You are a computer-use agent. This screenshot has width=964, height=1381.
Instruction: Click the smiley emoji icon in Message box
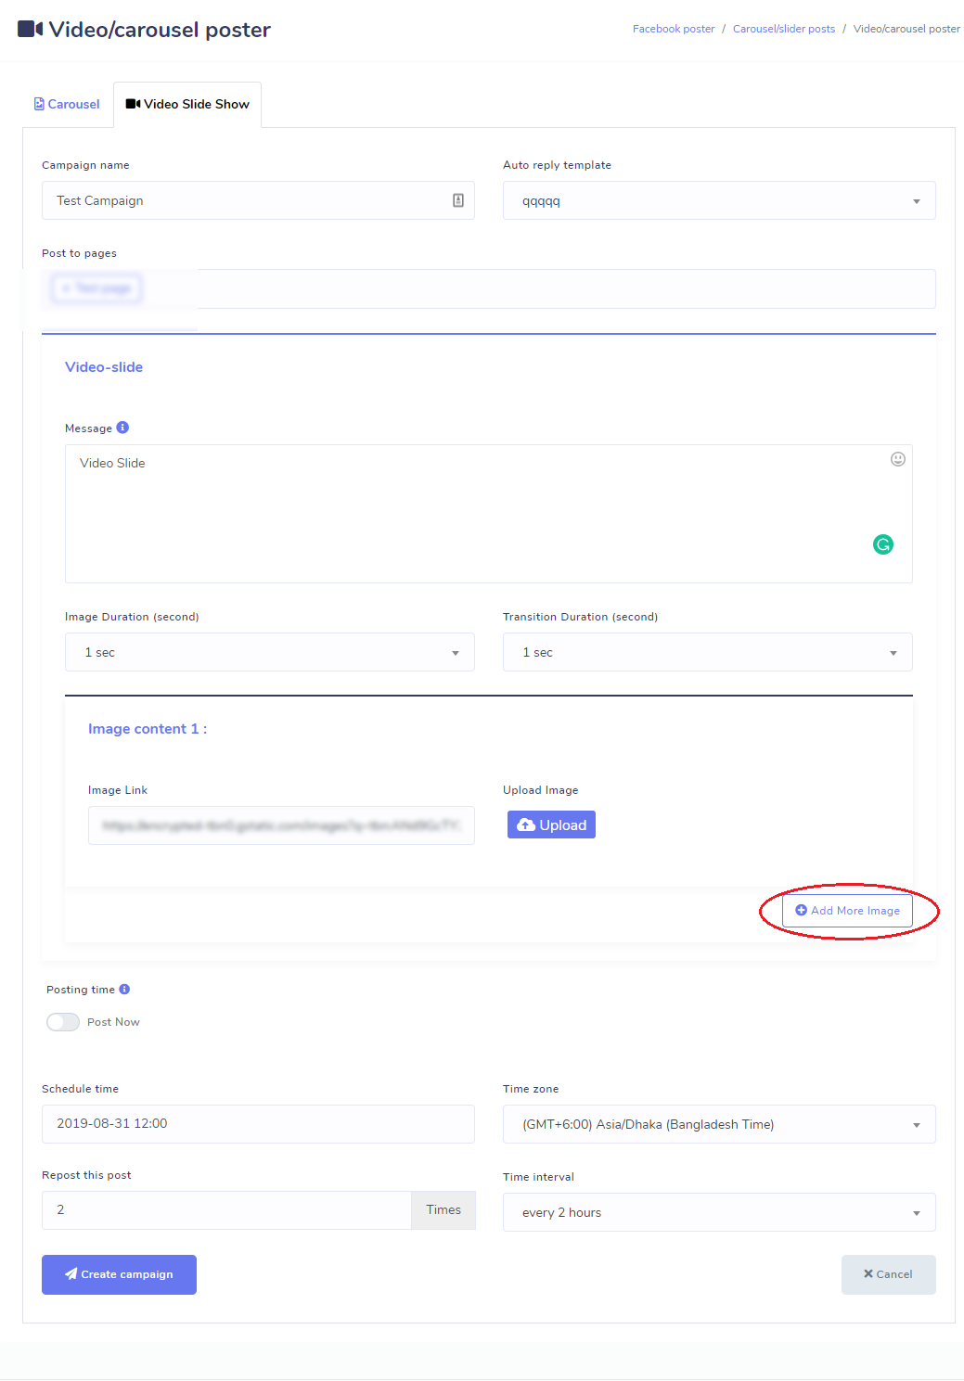coord(896,459)
